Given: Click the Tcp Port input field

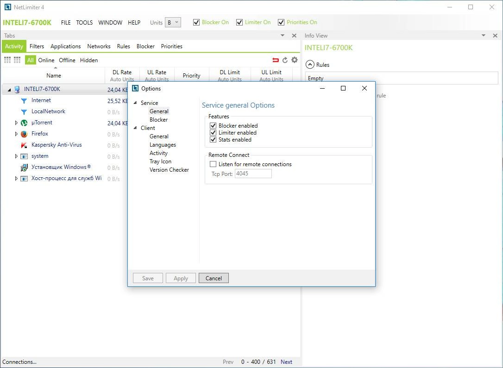Looking at the screenshot, I should (253, 174).
